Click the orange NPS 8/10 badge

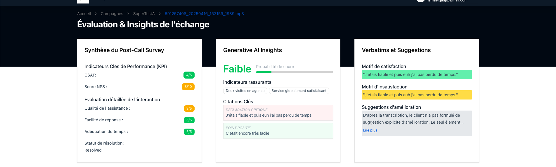click(188, 87)
